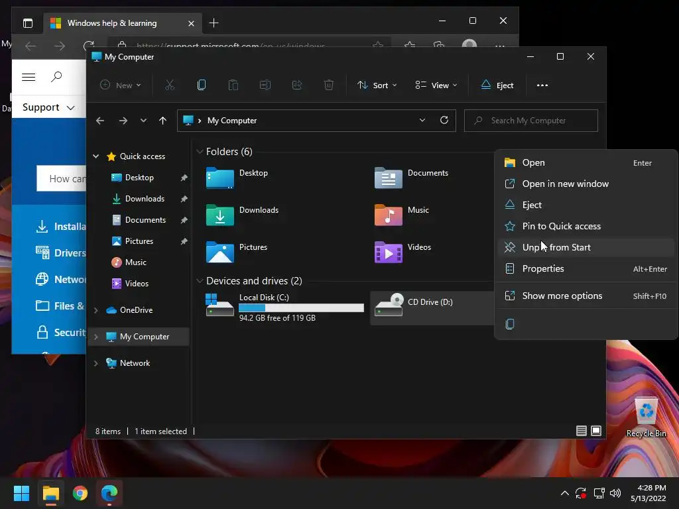This screenshot has width=679, height=509.
Task: Choose Pin to Quick access
Action: (x=586, y=227)
